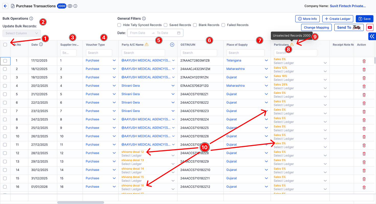This screenshot has width=376, height=204.
Task: Select checkbox for row 5
Action: point(5,94)
